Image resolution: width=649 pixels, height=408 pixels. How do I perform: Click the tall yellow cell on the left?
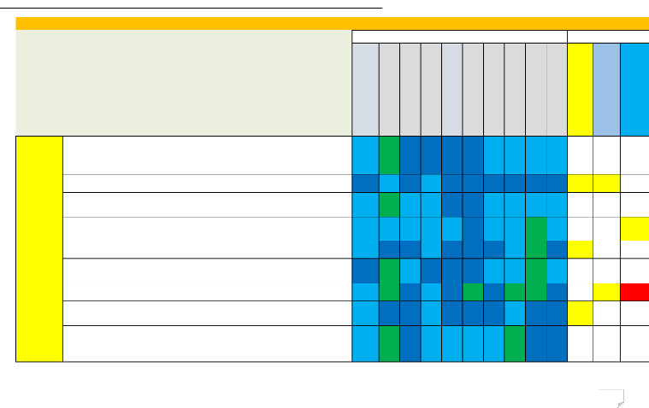39,248
